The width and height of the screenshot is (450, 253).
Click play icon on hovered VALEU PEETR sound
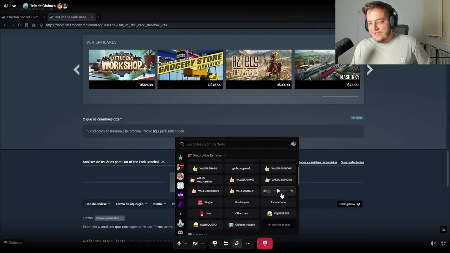click(278, 191)
